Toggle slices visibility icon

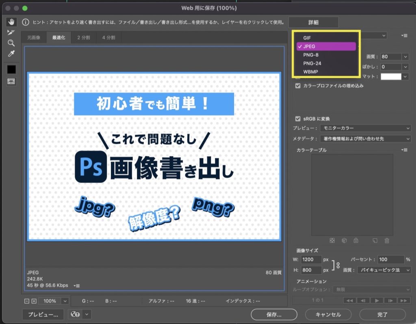pos(11,82)
